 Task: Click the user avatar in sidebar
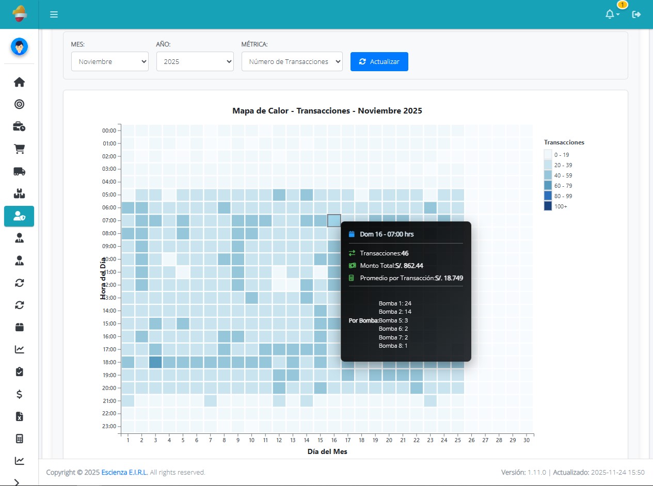(x=19, y=47)
